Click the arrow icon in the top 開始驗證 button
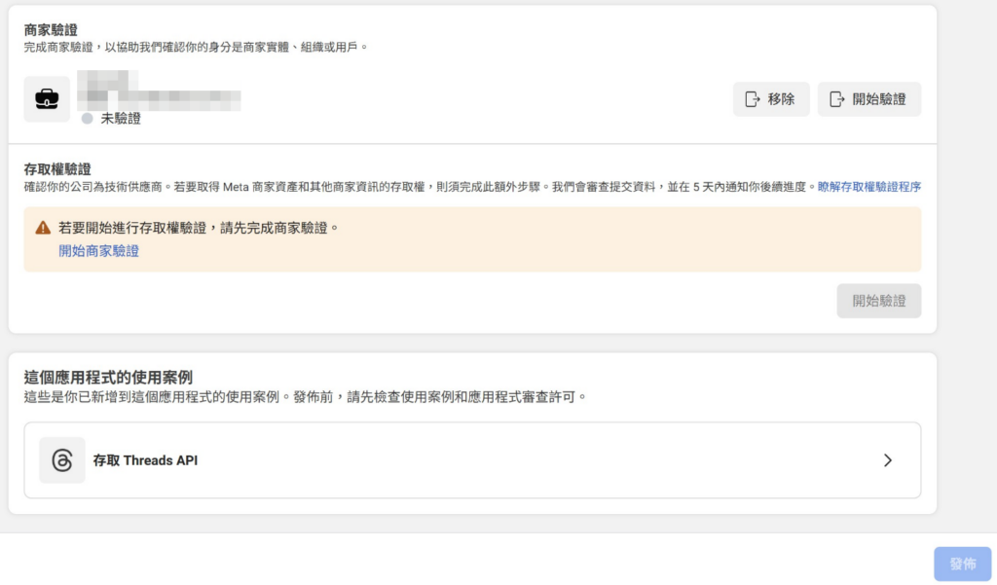Screen dimensions: 997x585 [x=835, y=99]
